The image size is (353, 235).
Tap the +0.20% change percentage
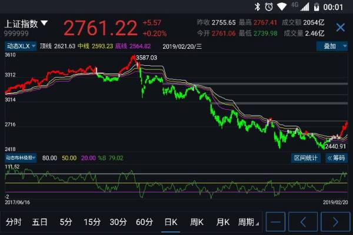pos(155,33)
